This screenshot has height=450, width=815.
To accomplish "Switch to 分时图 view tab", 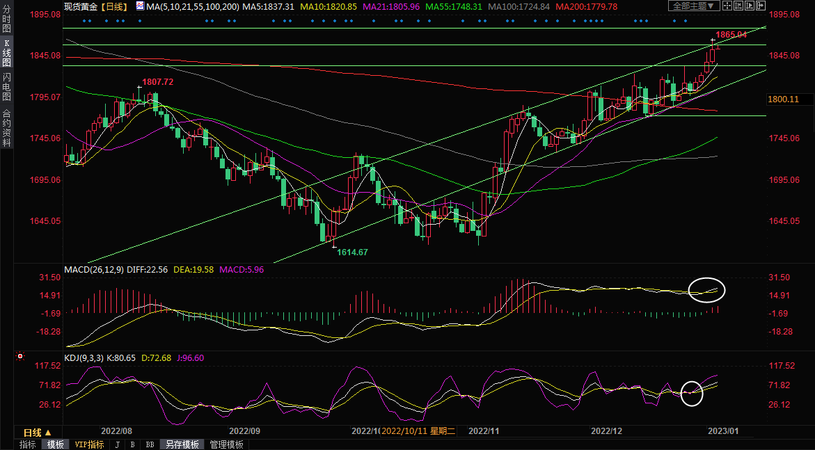I will [x=6, y=19].
